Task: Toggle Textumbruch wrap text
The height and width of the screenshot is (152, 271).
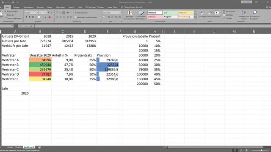Action: pos(81,13)
